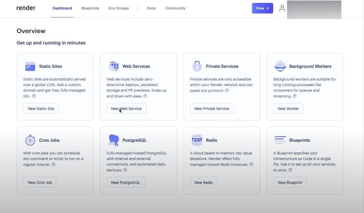The width and height of the screenshot is (364, 213).
Task: Create a New Static Site
Action: coord(41,108)
